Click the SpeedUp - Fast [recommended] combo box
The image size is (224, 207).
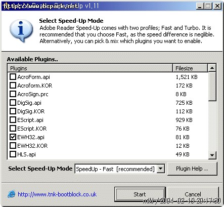(x=120, y=169)
